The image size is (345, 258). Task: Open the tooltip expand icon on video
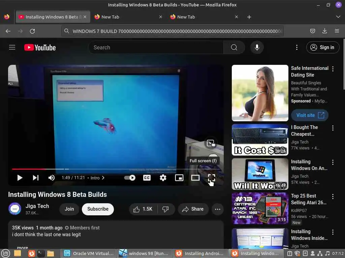[211, 143]
